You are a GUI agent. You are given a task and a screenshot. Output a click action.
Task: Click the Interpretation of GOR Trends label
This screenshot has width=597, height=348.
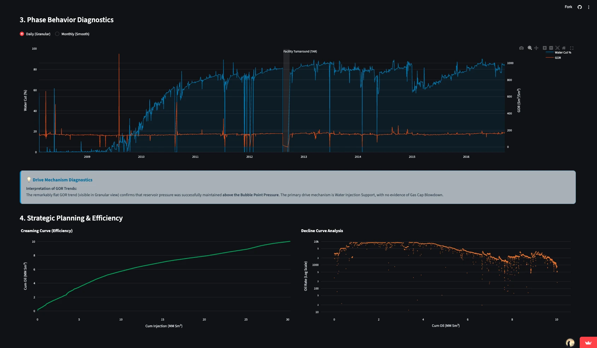coord(52,189)
